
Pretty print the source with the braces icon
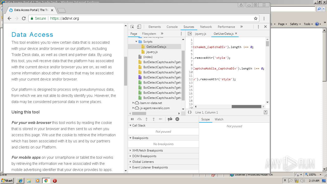tap(190, 112)
